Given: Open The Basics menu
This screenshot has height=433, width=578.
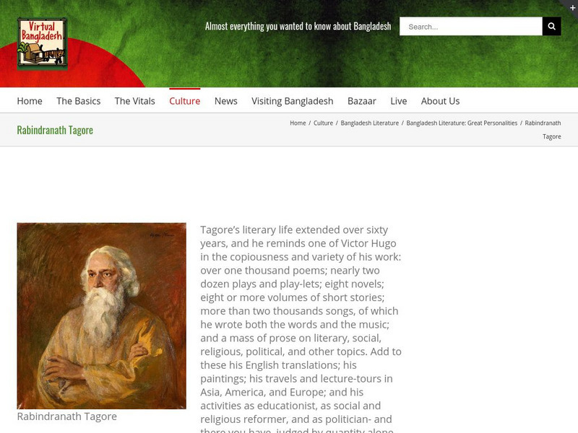Looking at the screenshot, I should click(x=79, y=101).
